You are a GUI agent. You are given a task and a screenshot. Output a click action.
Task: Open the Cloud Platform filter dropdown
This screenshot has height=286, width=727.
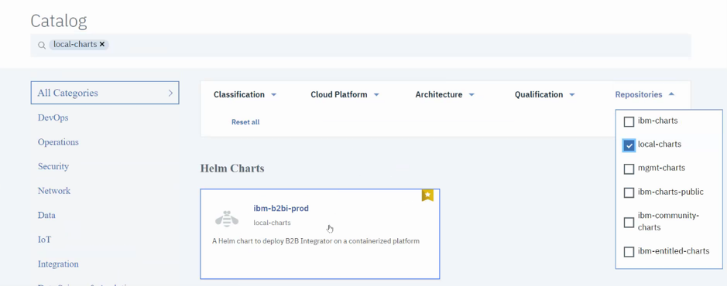345,94
